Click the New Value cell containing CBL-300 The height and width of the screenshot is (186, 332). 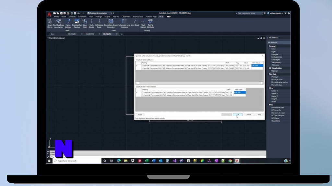[x=257, y=66]
